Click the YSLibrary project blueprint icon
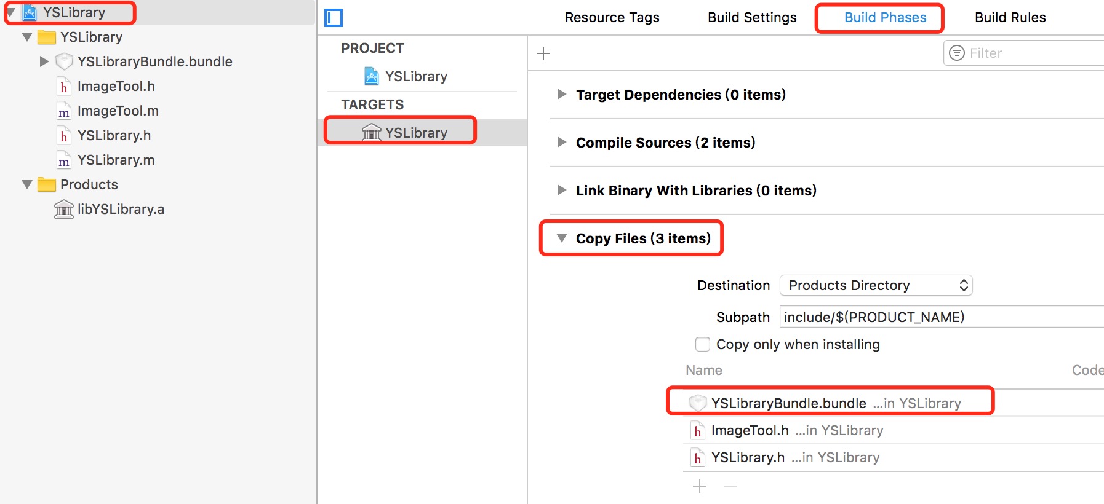 click(x=372, y=76)
